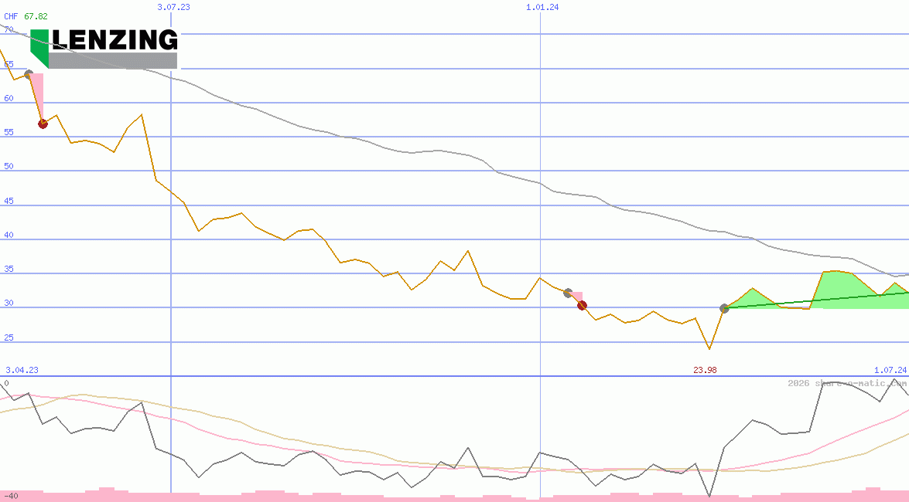Open the share-o-matic.com watermark link
Screen dimensions: 909x502
[x=847, y=383]
